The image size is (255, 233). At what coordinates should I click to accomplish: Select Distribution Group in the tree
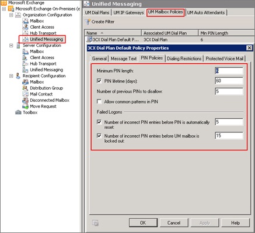click(x=46, y=88)
